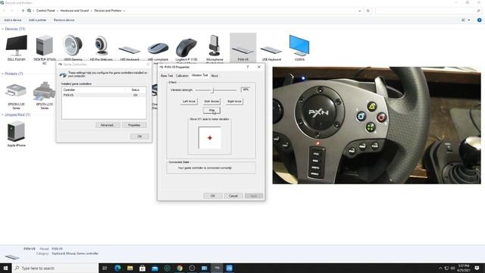Click the Status column header
Image resolution: width=485 pixels, height=273 pixels.
pos(135,89)
